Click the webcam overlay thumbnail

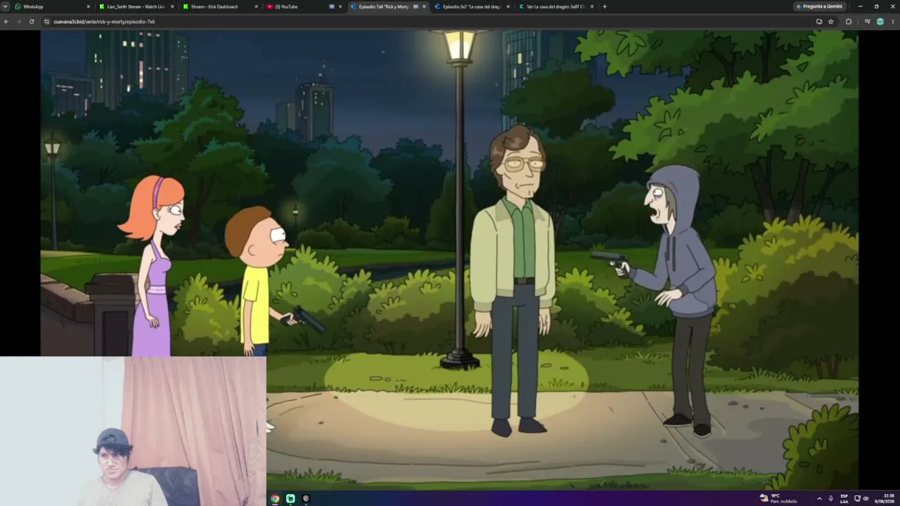point(133,431)
